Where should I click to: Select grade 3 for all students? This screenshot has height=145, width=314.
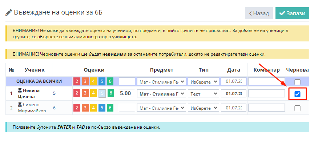coord(85,81)
